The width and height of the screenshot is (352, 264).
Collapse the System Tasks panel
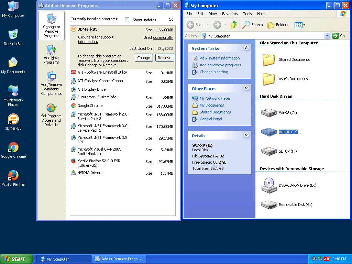(x=246, y=47)
